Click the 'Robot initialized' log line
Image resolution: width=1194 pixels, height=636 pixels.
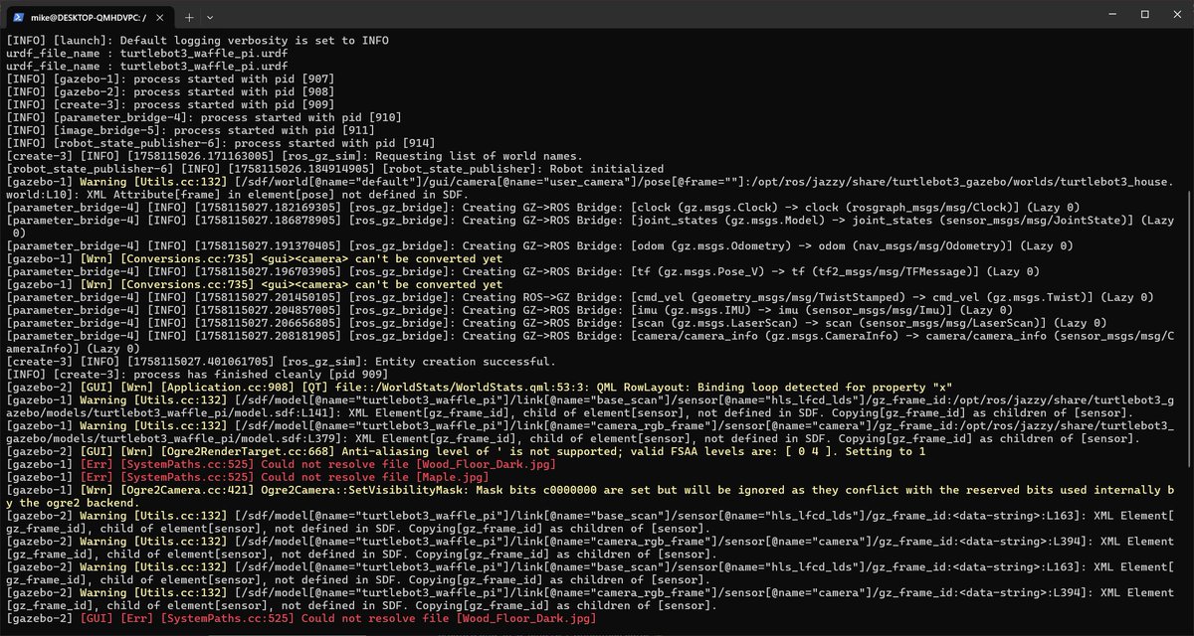335,169
